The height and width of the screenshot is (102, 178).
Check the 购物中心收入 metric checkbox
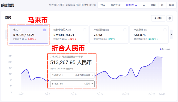pos(84,30)
